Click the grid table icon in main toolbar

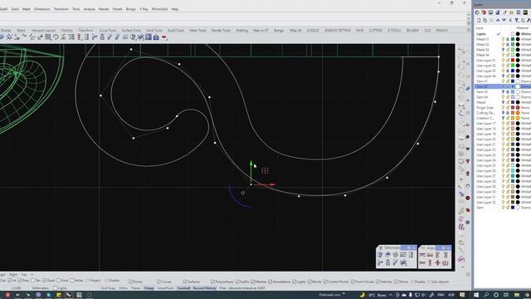coord(48,37)
